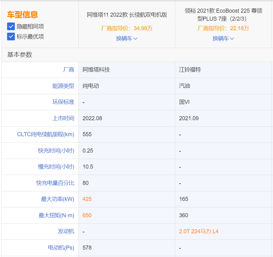Click the chevron beside the left 换辆车

pyautogui.click(x=135, y=38)
